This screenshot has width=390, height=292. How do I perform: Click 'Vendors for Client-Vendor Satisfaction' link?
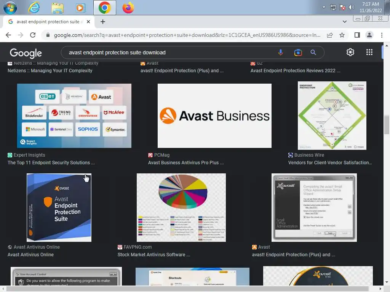click(330, 163)
